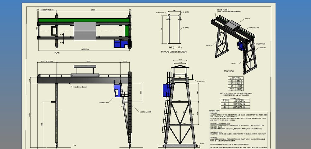Click the DRIVER'S CAB label in elevation
311x149 pixels.
click(103, 102)
